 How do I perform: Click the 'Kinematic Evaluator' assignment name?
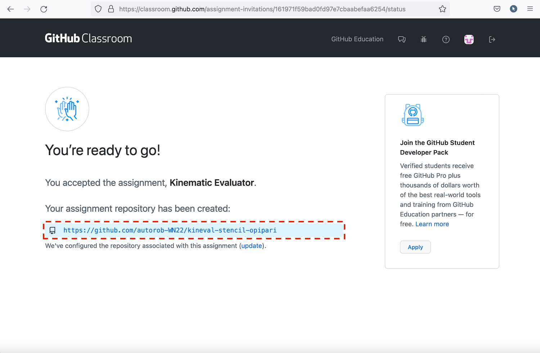[212, 183]
